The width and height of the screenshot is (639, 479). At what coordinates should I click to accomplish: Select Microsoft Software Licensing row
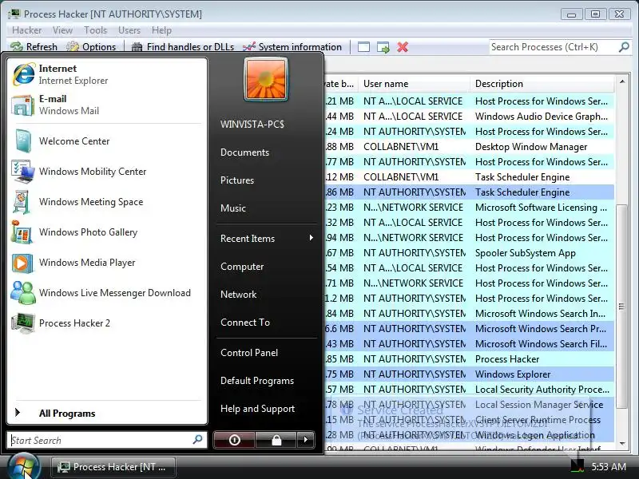470,208
